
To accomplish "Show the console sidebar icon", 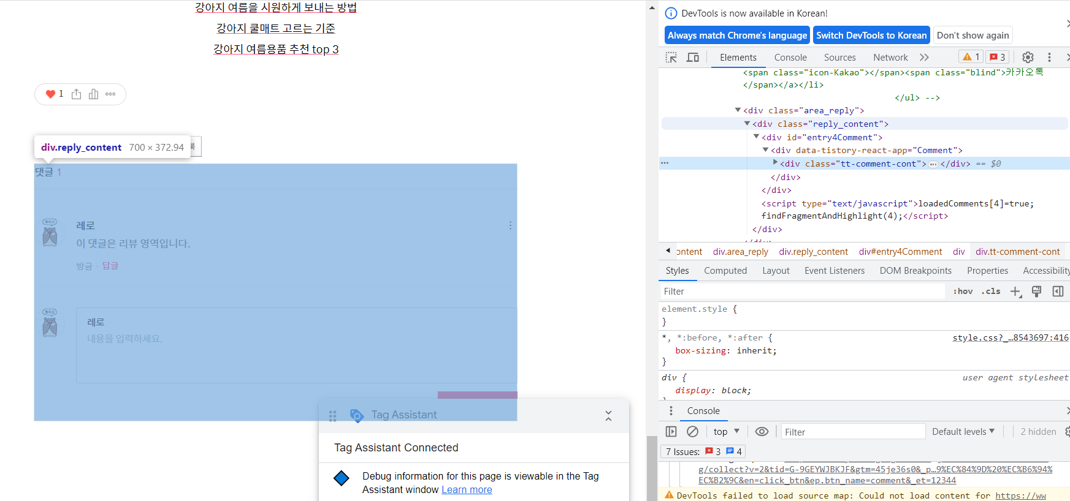I will coord(671,432).
